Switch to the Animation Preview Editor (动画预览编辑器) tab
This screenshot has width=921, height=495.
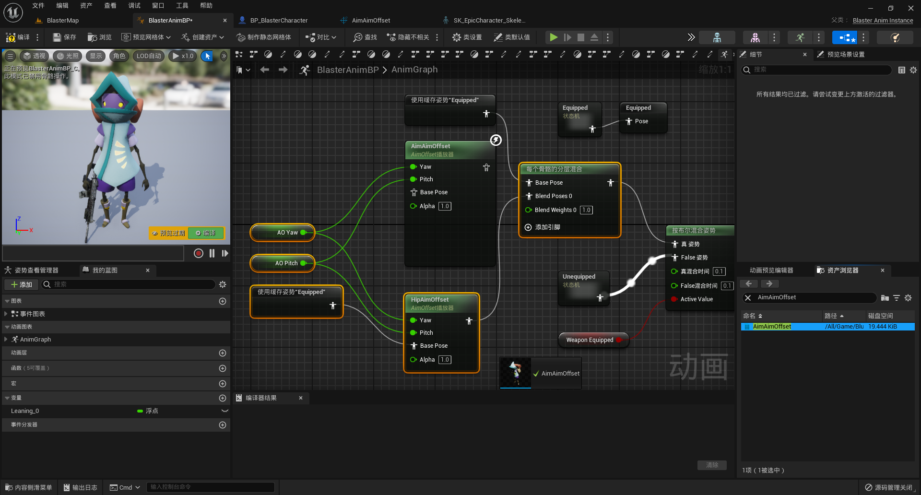[x=771, y=271]
